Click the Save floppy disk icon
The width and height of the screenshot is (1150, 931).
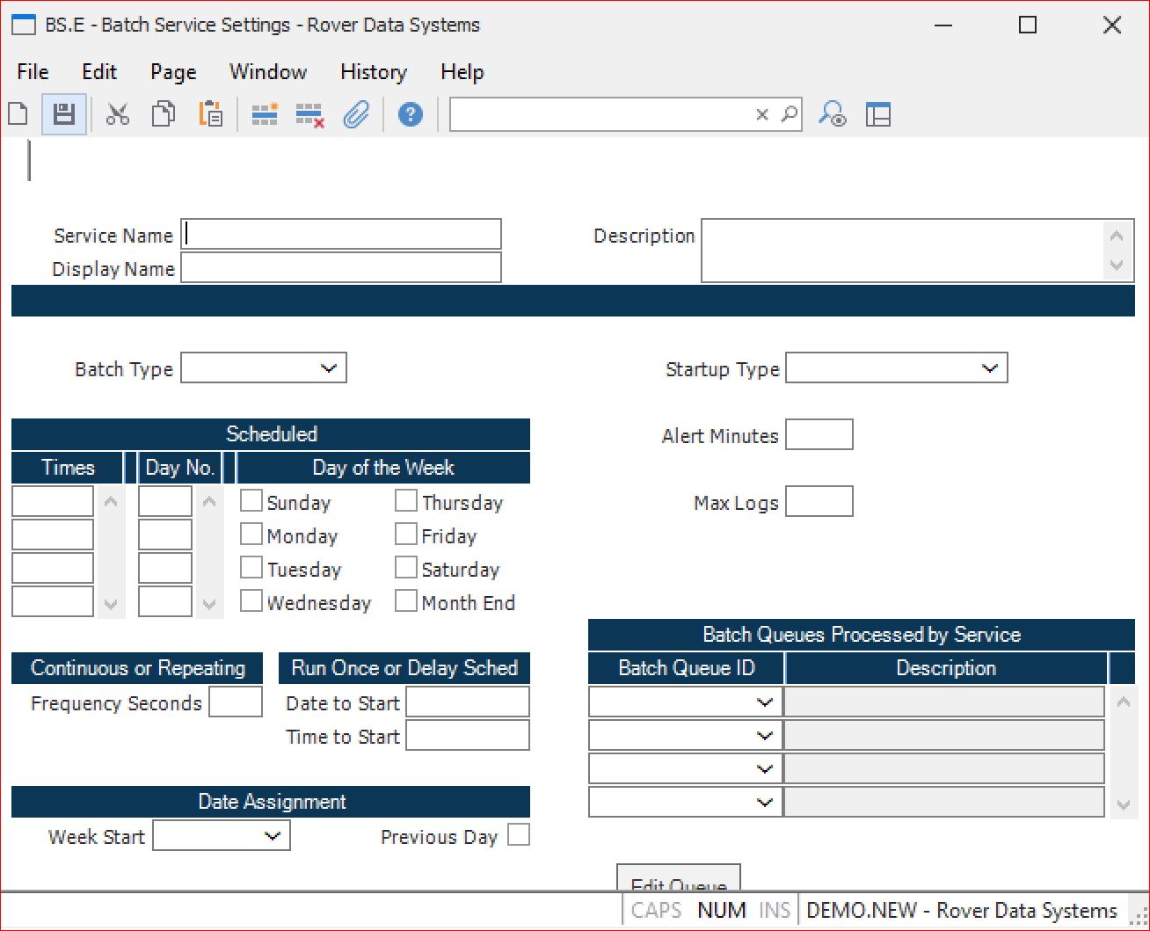tap(63, 114)
